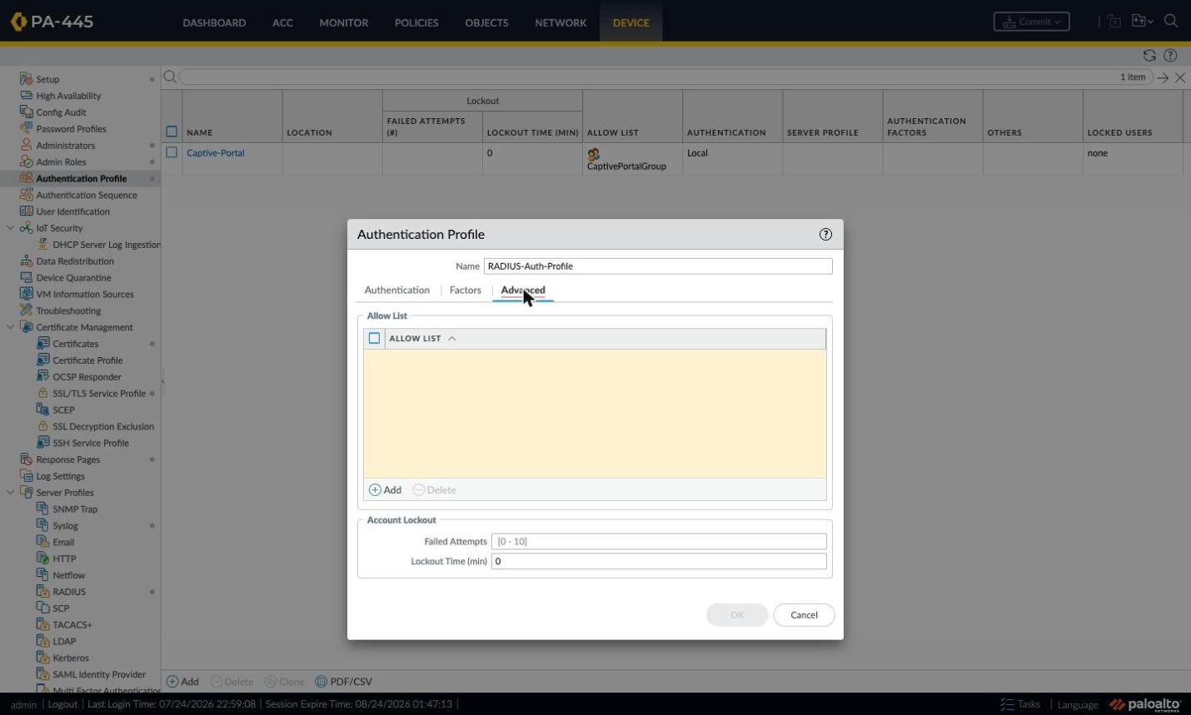Image resolution: width=1191 pixels, height=715 pixels.
Task: Click the Lockout Time (min) field
Action: point(659,561)
